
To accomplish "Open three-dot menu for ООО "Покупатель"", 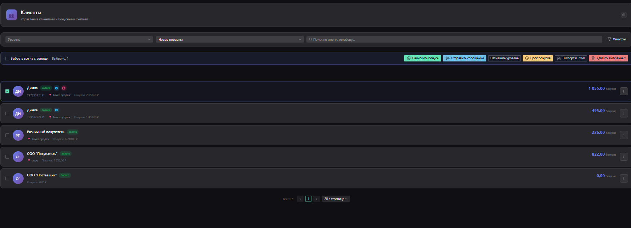I will click(x=623, y=157).
